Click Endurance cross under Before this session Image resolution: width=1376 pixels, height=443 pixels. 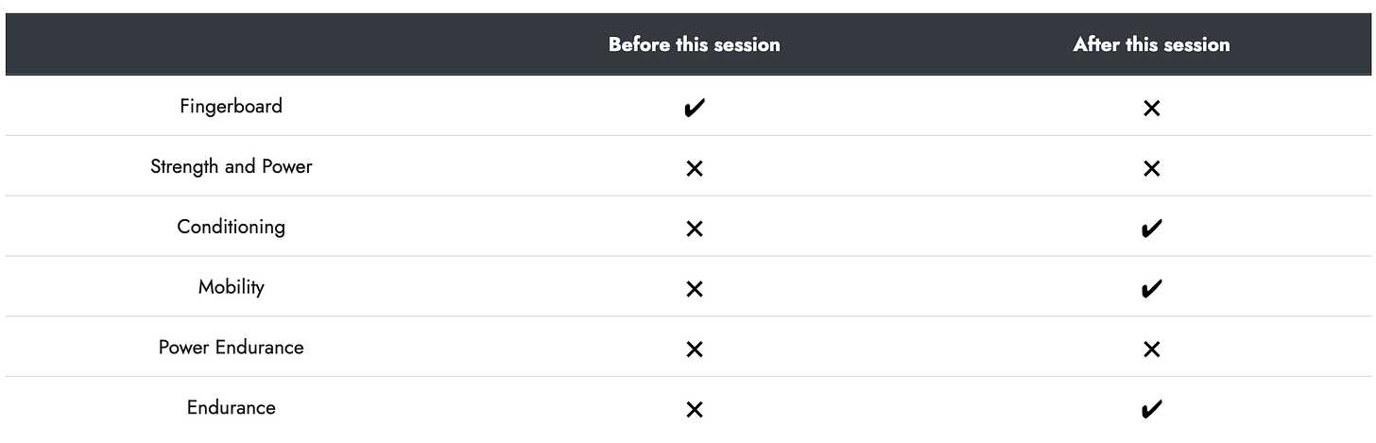[694, 410]
